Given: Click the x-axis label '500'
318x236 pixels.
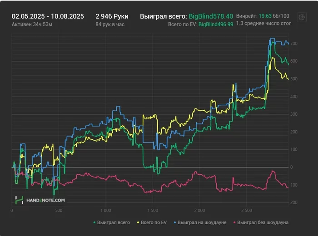Looking at the screenshot, I should click(x=59, y=211).
